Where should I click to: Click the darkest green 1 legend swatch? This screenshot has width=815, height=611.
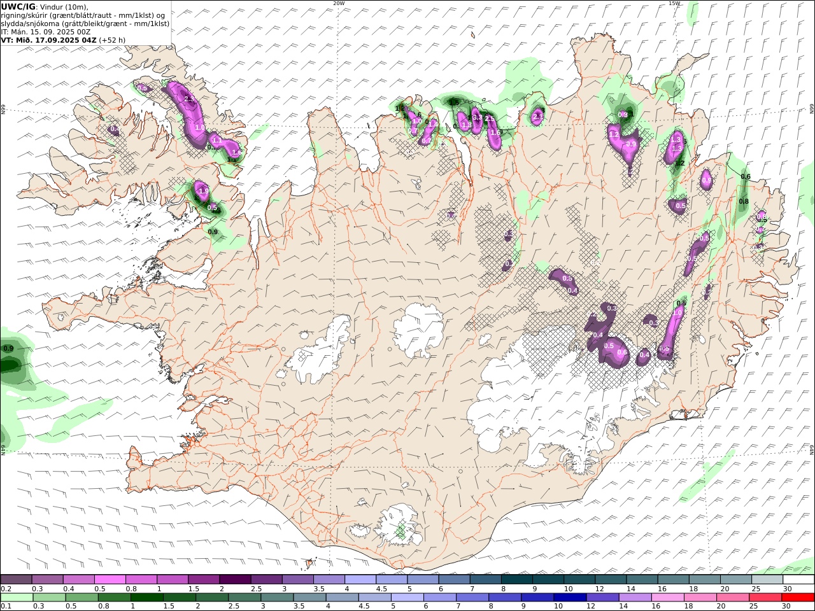(147, 598)
